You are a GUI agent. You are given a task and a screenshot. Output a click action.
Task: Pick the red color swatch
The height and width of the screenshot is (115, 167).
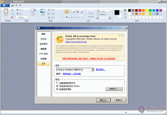(x=140, y=10)
